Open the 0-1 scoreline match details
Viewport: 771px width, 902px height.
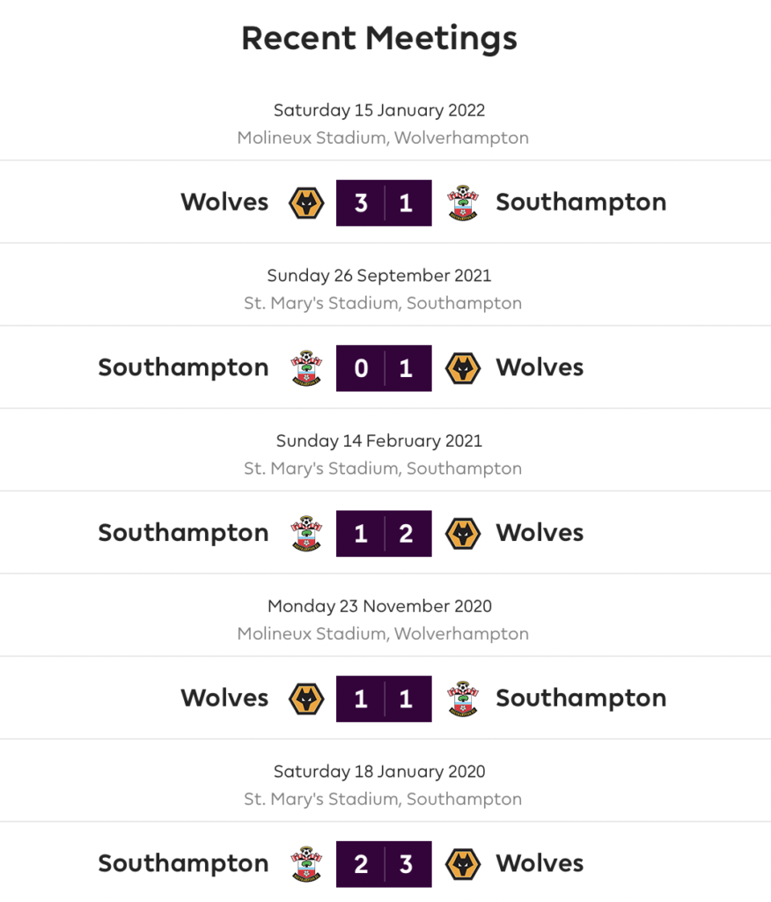coord(384,368)
